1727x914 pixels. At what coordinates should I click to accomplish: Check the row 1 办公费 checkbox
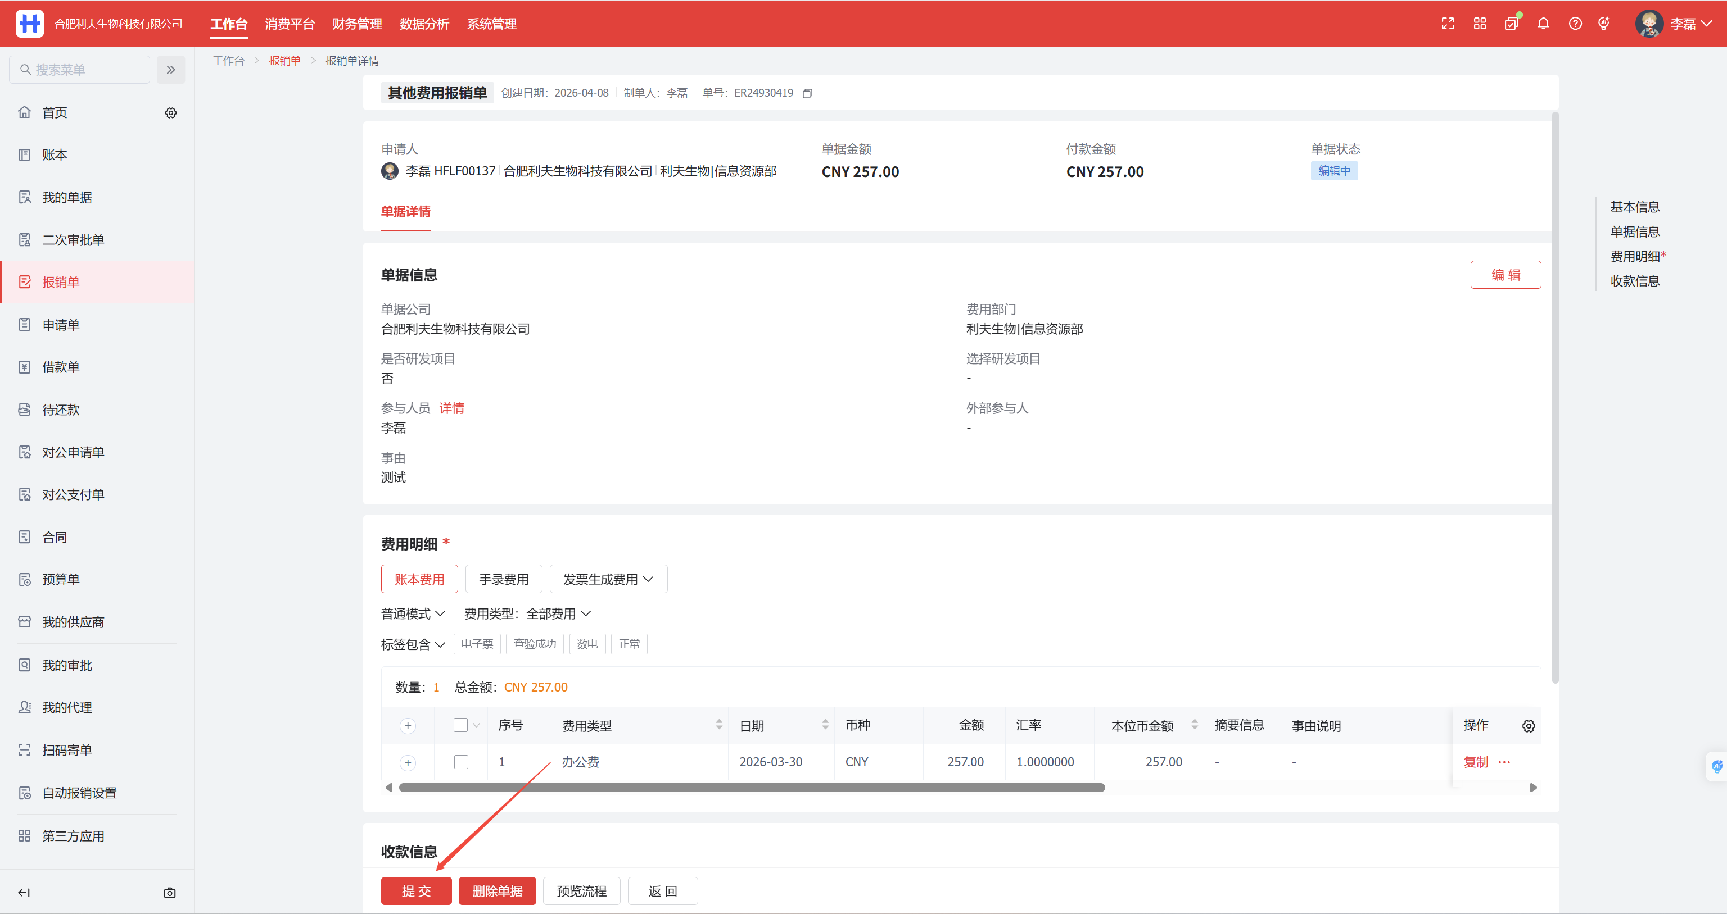tap(461, 762)
